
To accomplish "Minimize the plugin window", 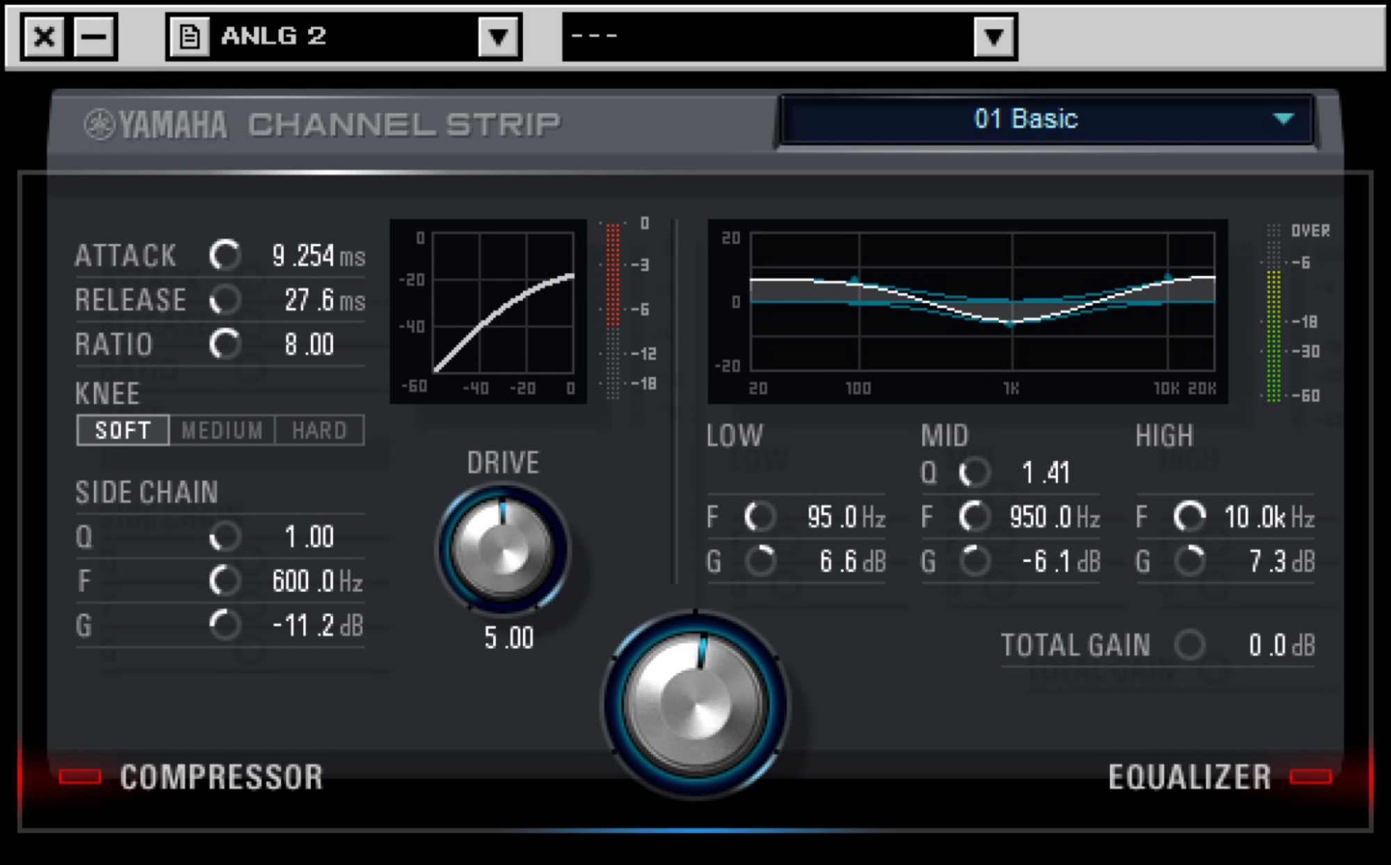I will (94, 36).
